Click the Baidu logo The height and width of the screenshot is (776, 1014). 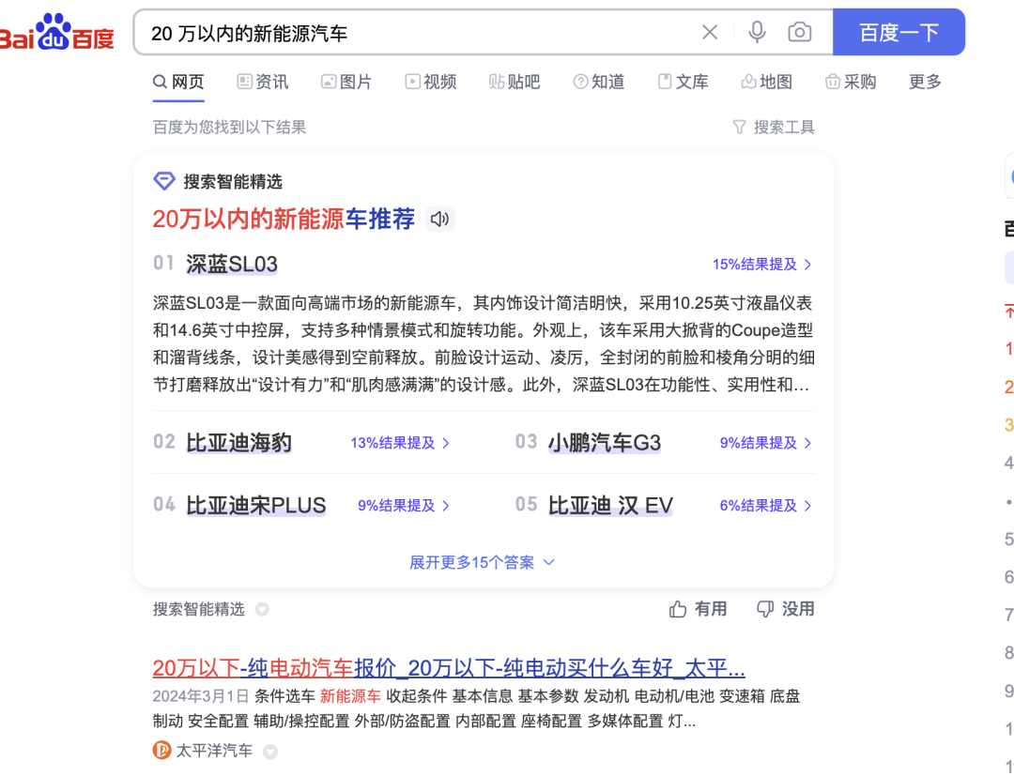point(57,32)
